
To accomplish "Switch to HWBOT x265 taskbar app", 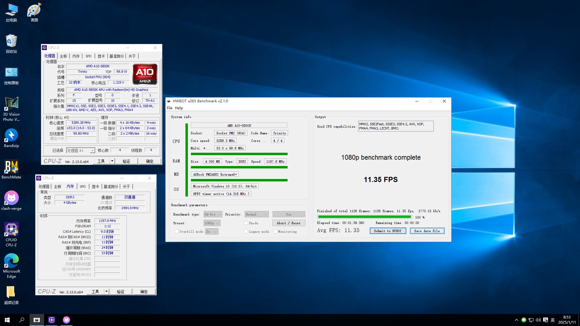I will click(x=37, y=320).
